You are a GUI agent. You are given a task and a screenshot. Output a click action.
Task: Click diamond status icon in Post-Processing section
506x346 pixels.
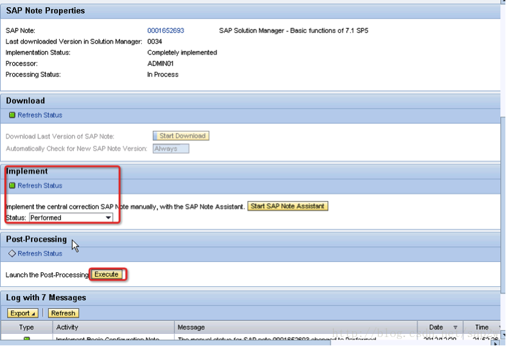(x=12, y=254)
